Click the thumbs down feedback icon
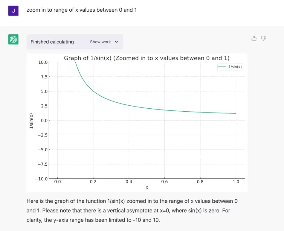The width and height of the screenshot is (284, 231). pyautogui.click(x=264, y=38)
